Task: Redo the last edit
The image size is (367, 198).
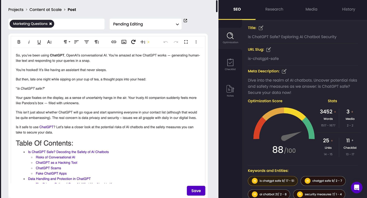Action: click(x=176, y=42)
